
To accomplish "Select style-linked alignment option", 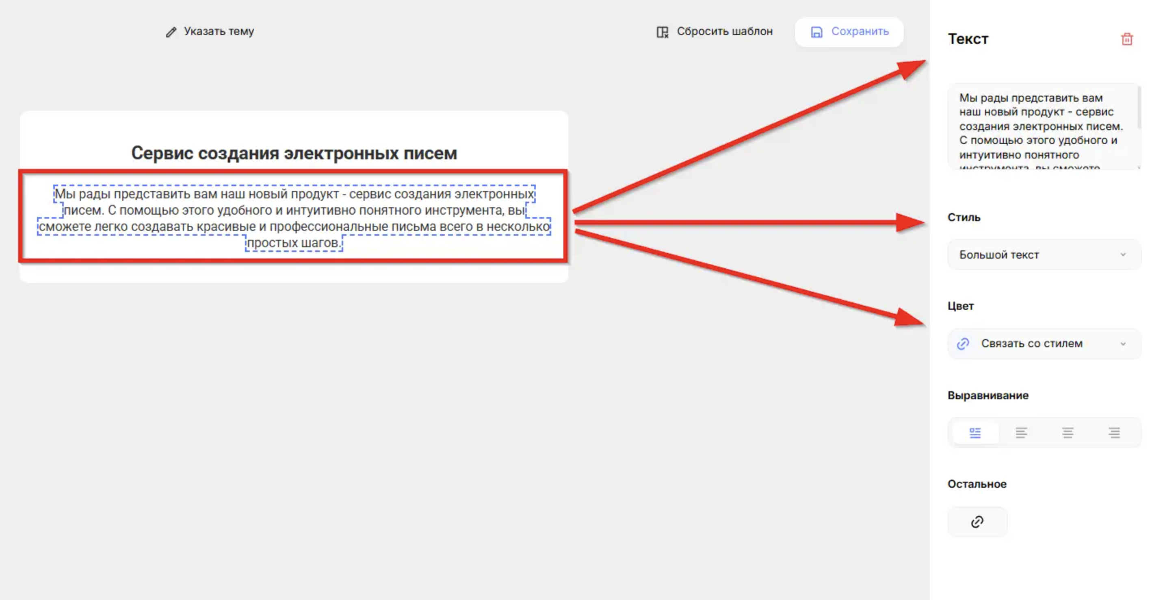I will point(975,433).
